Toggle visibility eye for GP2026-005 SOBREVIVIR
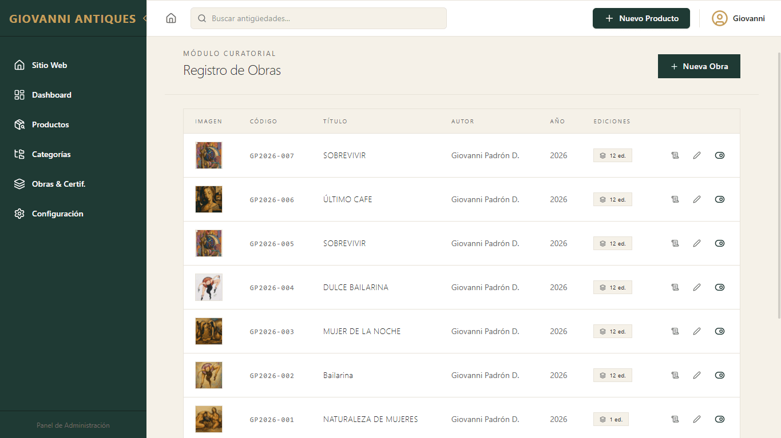The height and width of the screenshot is (438, 781). tap(720, 243)
